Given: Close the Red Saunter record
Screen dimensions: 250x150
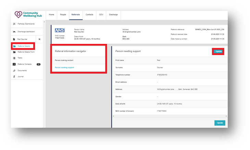Looking at the screenshot, I should point(39,39).
